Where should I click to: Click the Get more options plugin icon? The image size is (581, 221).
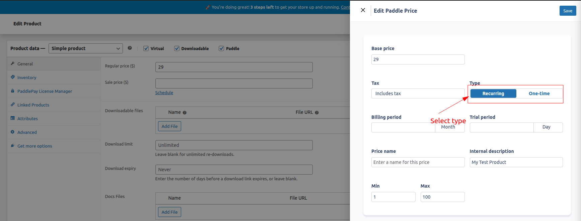(12, 146)
